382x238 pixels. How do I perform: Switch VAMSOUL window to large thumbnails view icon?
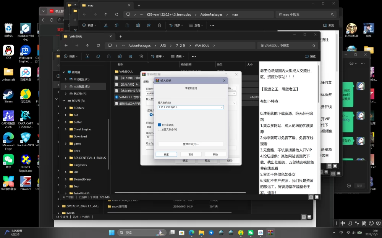click(x=316, y=197)
